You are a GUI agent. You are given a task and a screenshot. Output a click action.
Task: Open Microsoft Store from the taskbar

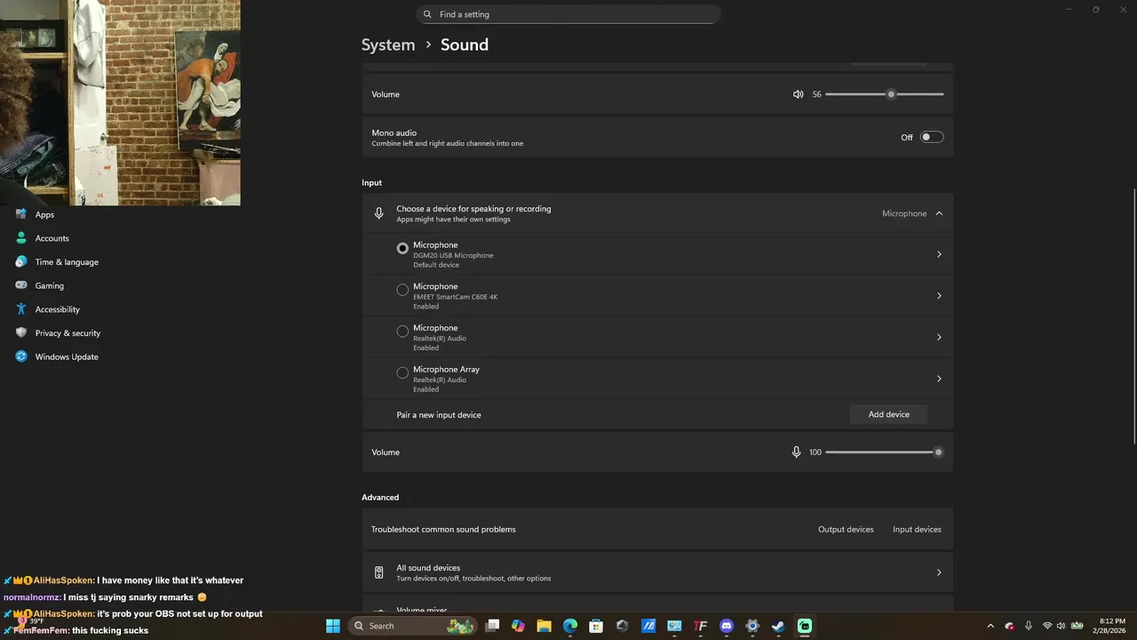point(596,626)
